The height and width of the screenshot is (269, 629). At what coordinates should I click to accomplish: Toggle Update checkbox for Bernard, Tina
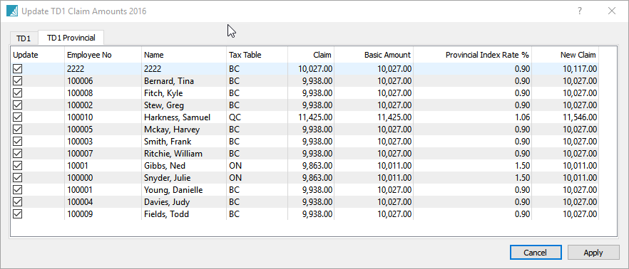pos(18,81)
